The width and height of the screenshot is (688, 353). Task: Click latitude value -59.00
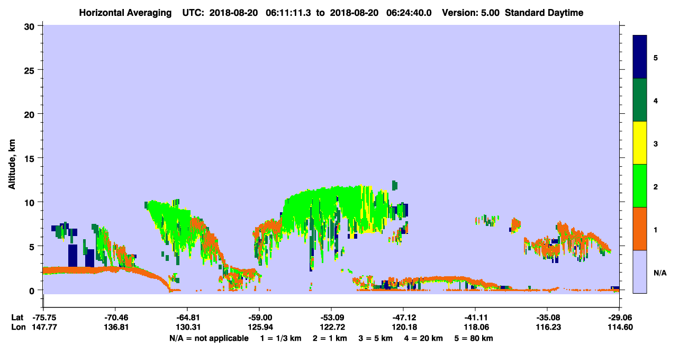click(x=259, y=318)
